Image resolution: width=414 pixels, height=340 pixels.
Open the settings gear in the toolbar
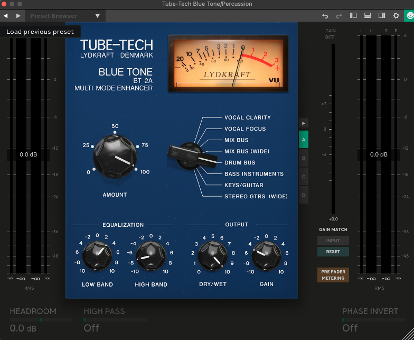click(396, 16)
